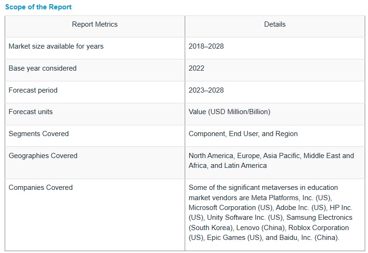This screenshot has width=368, height=253.
Task: Click Microsoft Corporation (US) in the companies list
Action: click(231, 207)
